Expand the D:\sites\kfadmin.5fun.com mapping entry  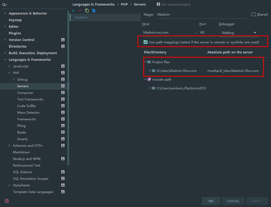149,71
